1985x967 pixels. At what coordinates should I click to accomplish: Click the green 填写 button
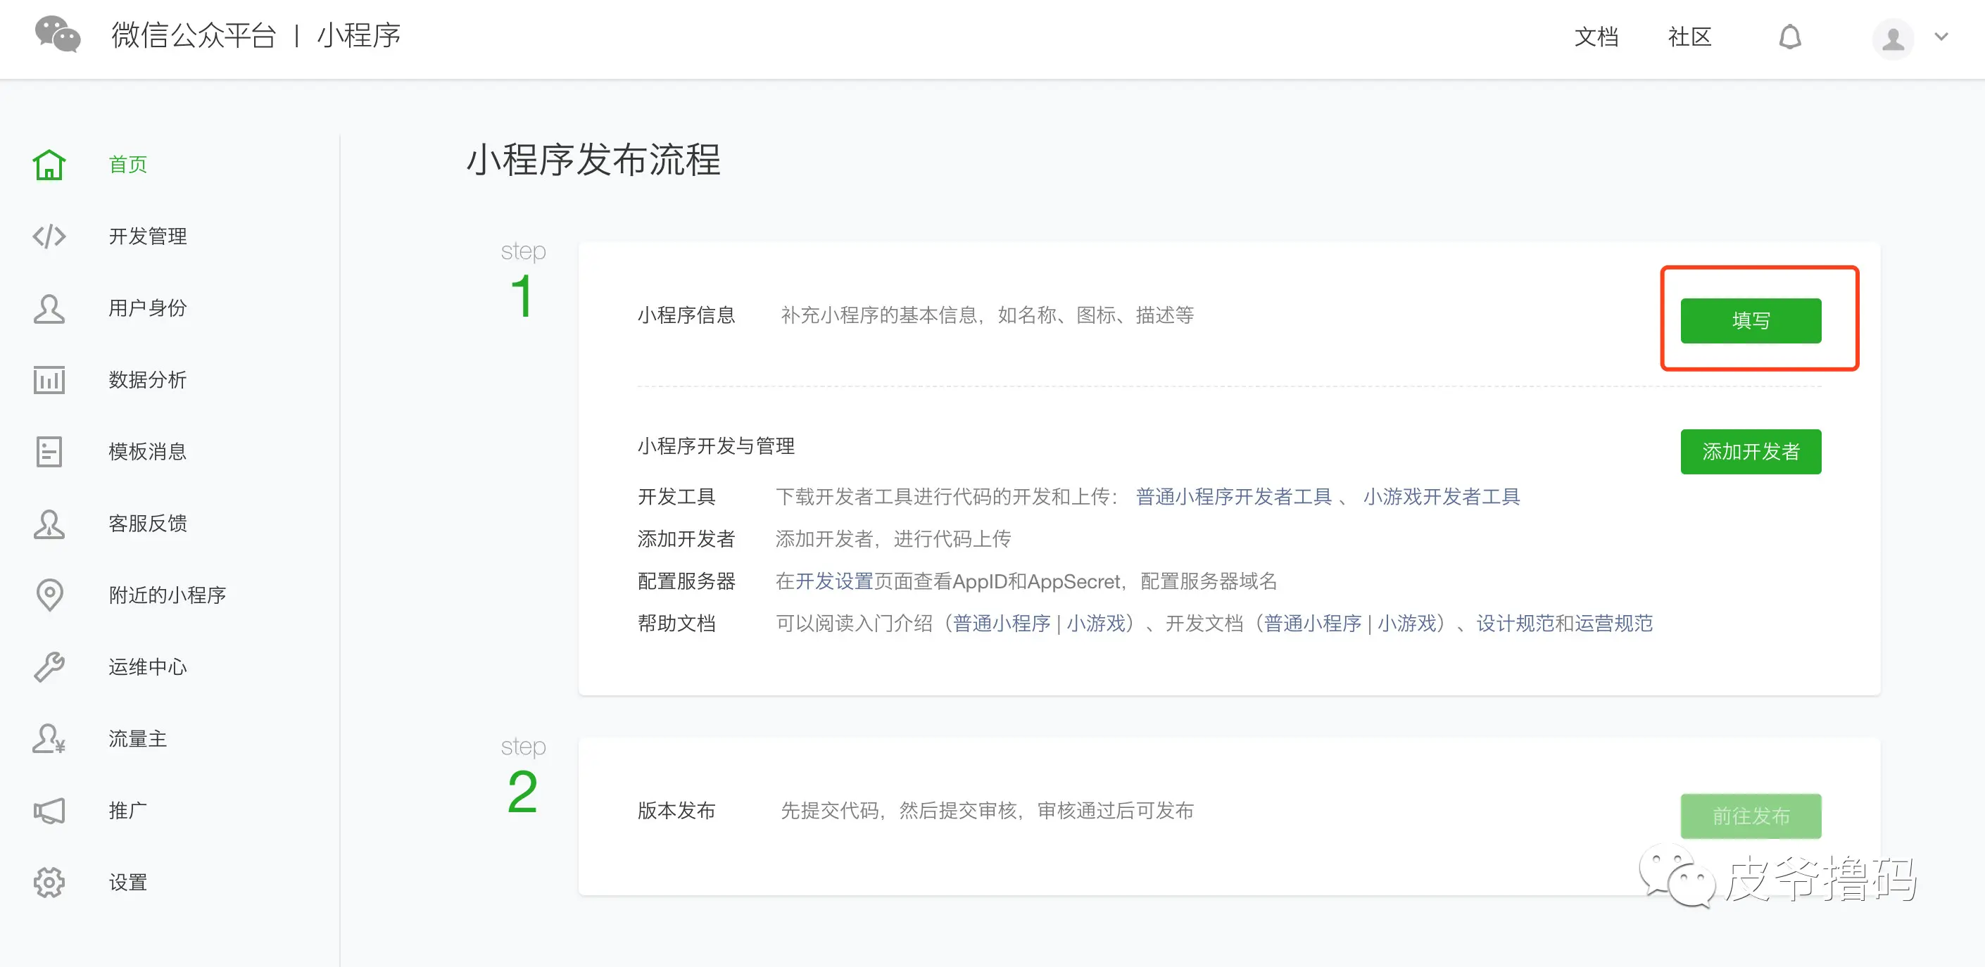click(x=1751, y=320)
